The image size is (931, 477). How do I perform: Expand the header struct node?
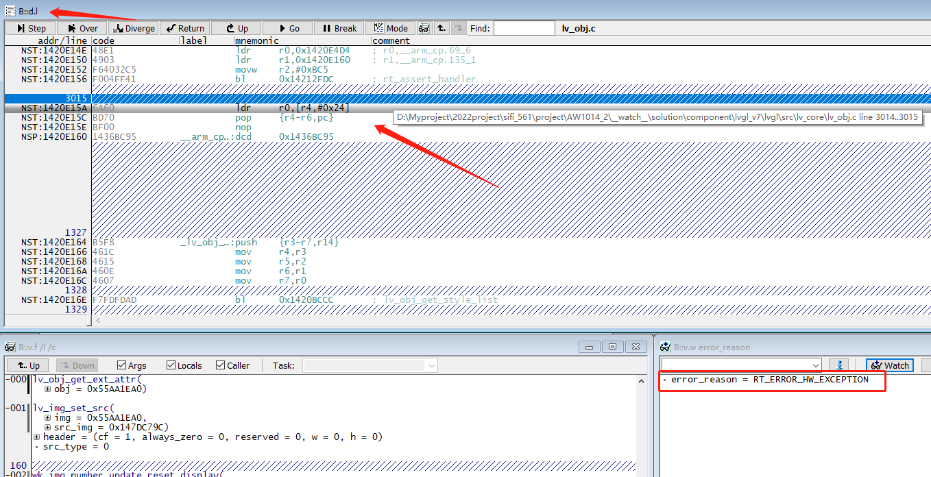(x=36, y=437)
